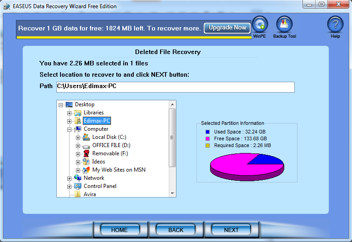Click the tree scrollbar up arrow

tap(172, 104)
